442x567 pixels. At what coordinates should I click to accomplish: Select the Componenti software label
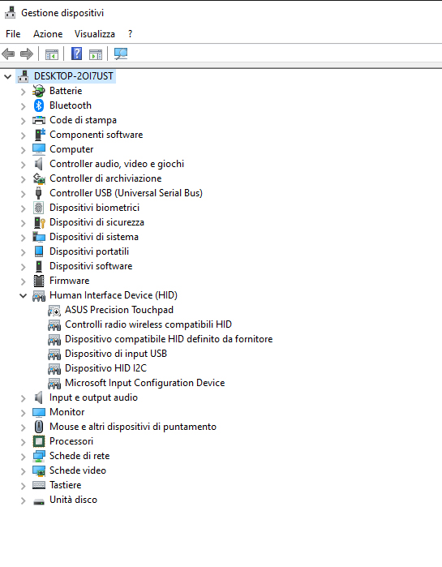click(x=97, y=135)
